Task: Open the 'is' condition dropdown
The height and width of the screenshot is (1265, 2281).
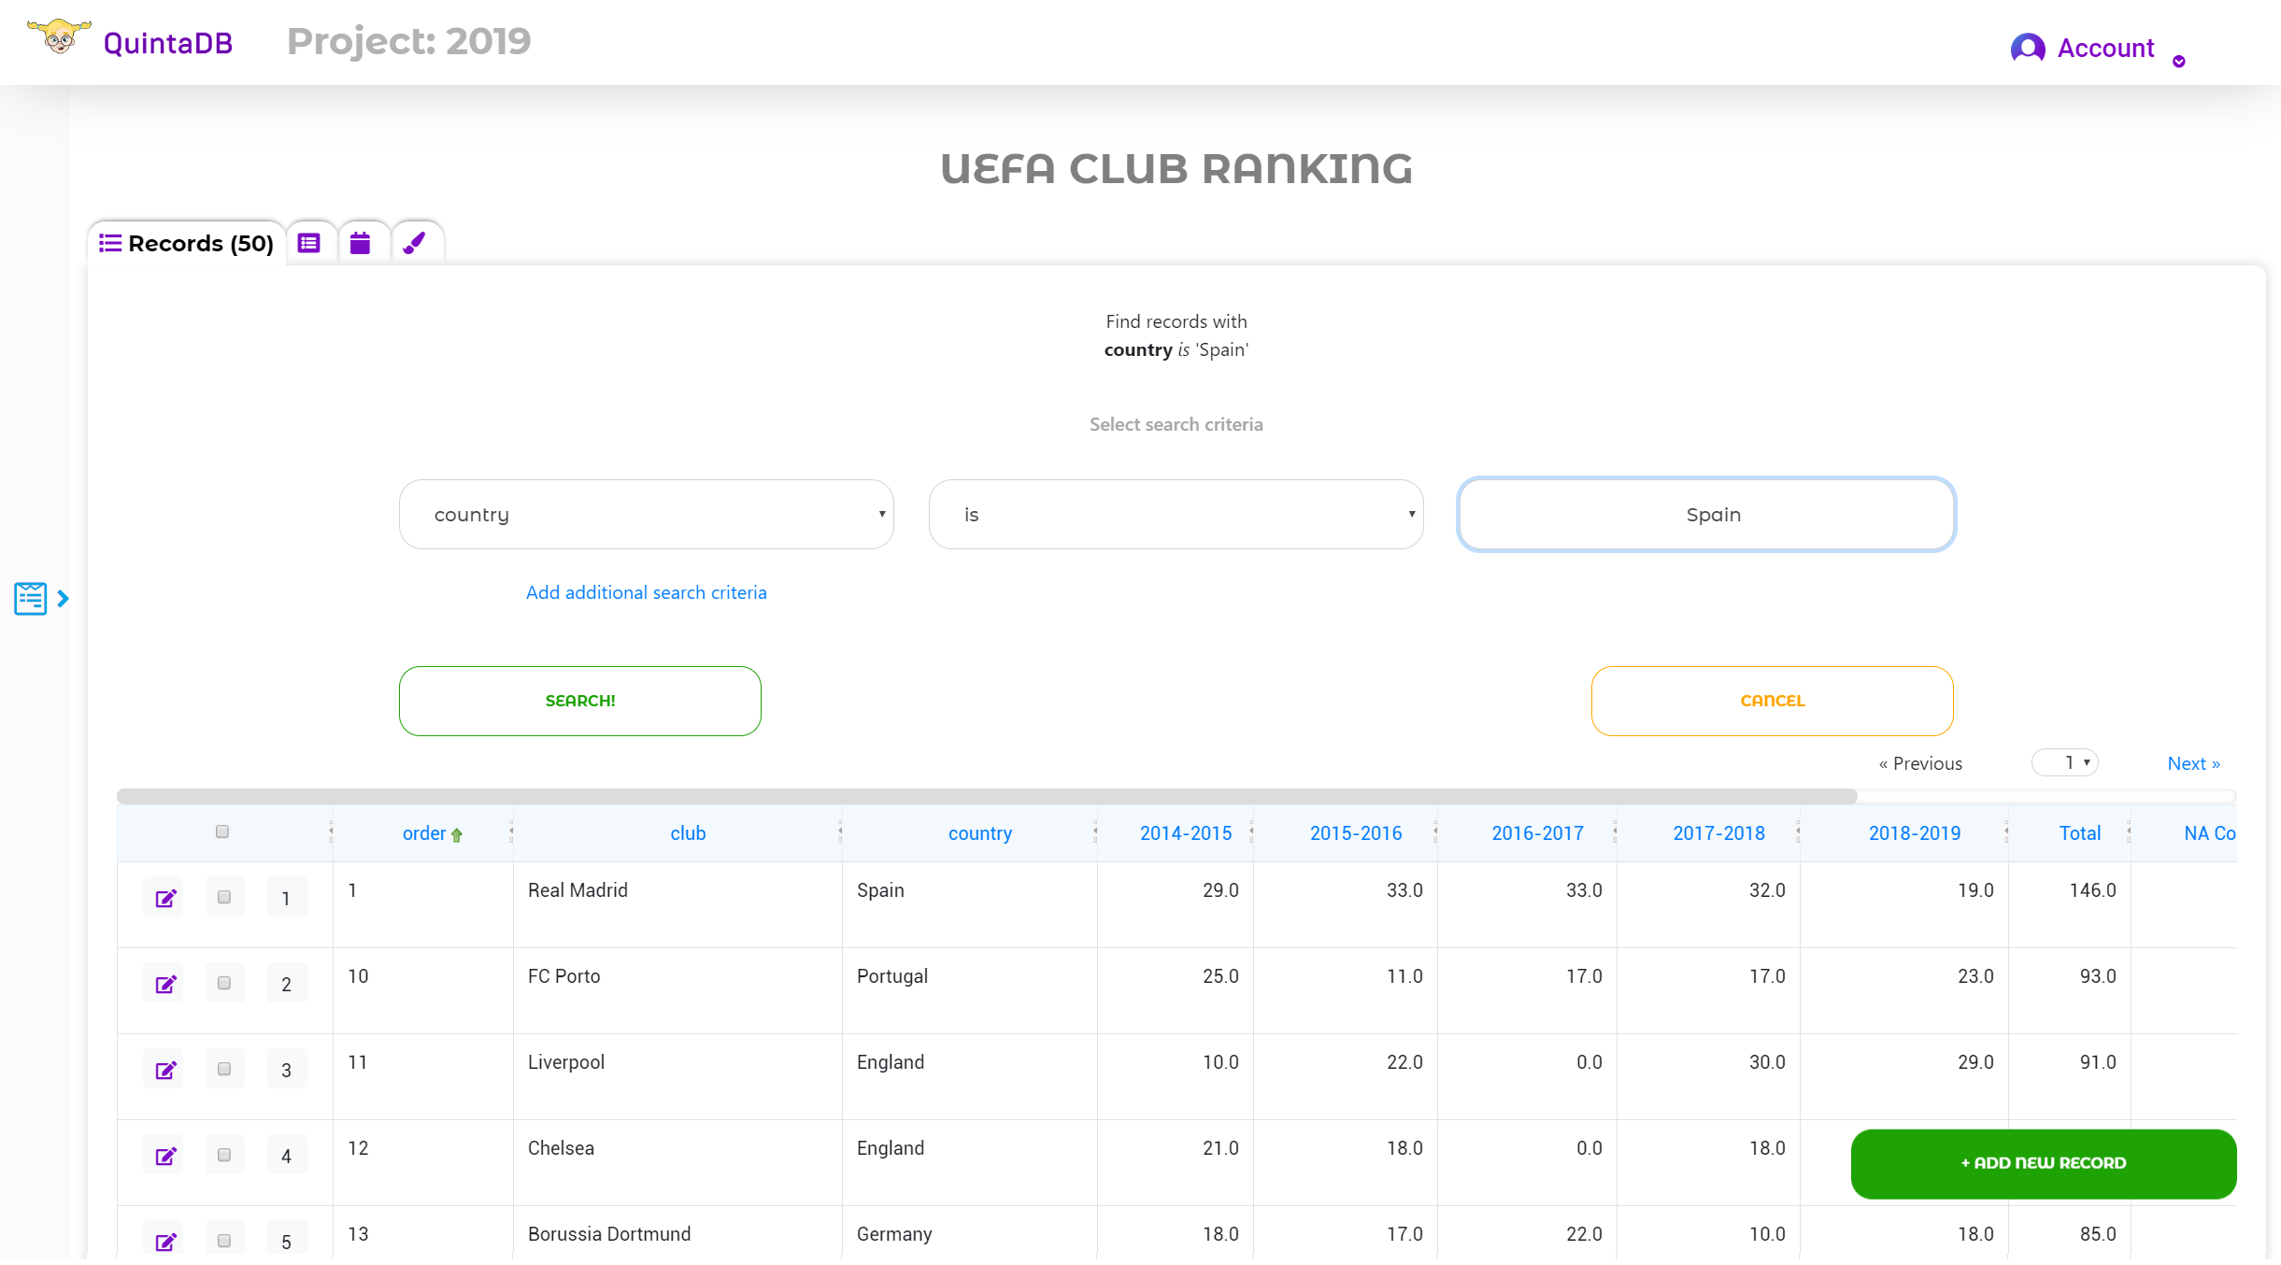Action: click(x=1176, y=514)
